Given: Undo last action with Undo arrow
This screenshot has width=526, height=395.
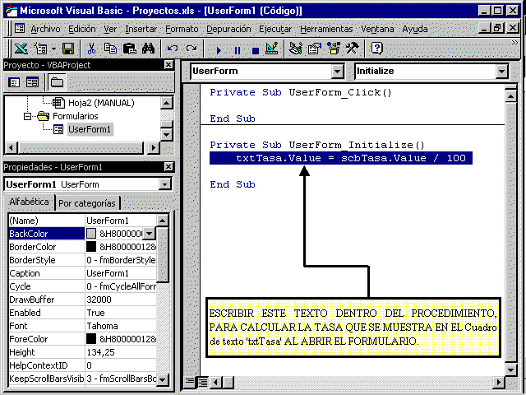Looking at the screenshot, I should [x=173, y=49].
